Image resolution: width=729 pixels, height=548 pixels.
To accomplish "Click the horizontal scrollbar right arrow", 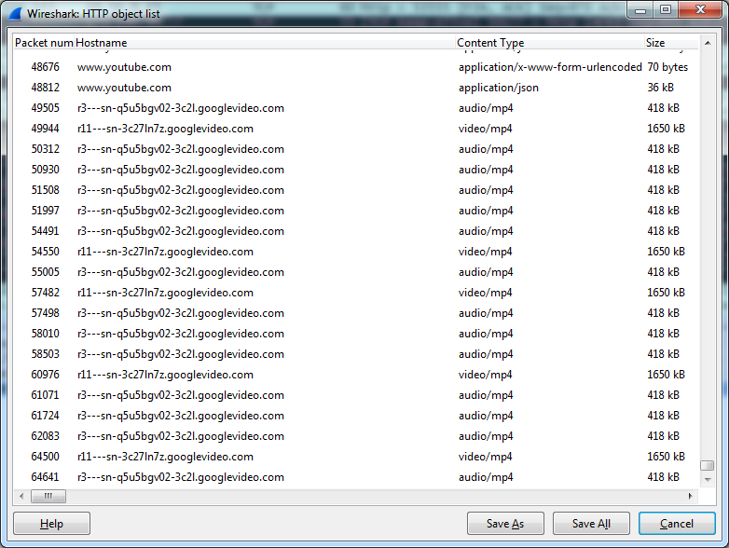I will tap(691, 497).
